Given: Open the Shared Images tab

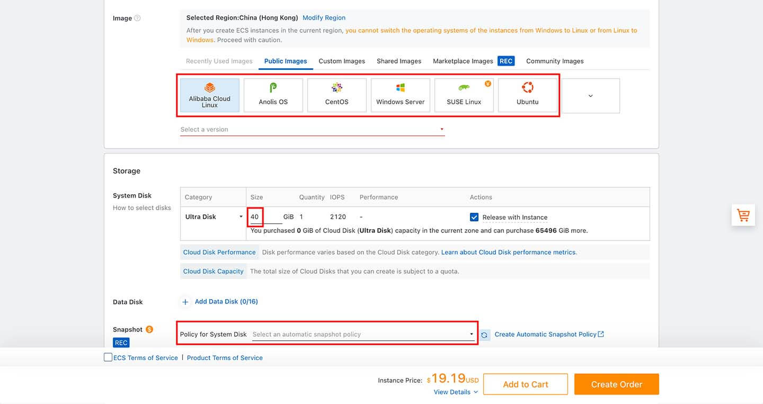Looking at the screenshot, I should tap(399, 61).
